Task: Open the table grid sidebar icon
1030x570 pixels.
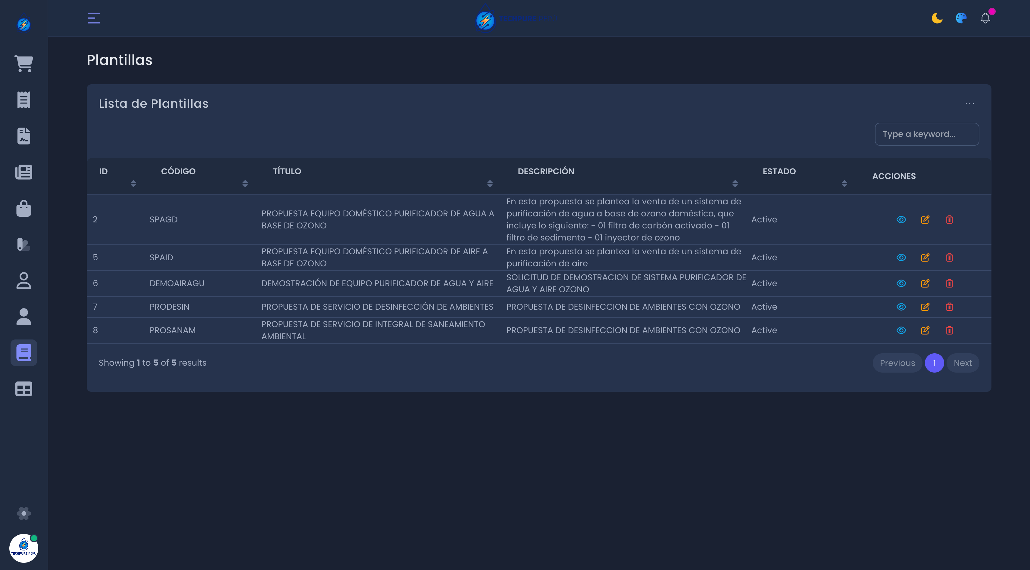Action: pos(23,389)
